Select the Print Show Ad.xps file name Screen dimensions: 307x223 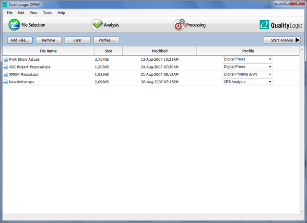(24, 59)
